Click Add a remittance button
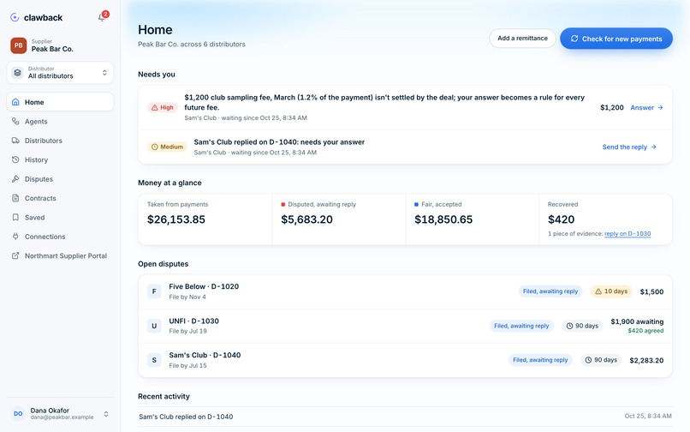The width and height of the screenshot is (690, 432). coord(522,39)
